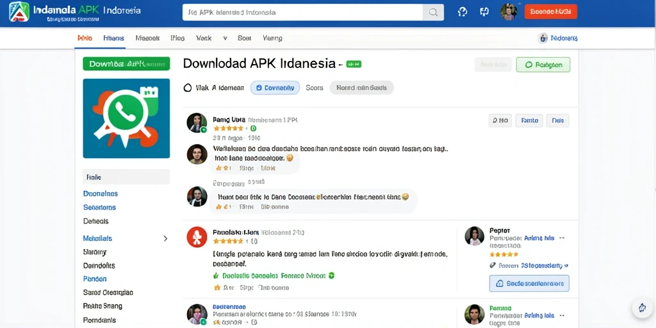Select the highlighted 'Fiolle' sidebar item
The width and height of the screenshot is (656, 328).
126,177
